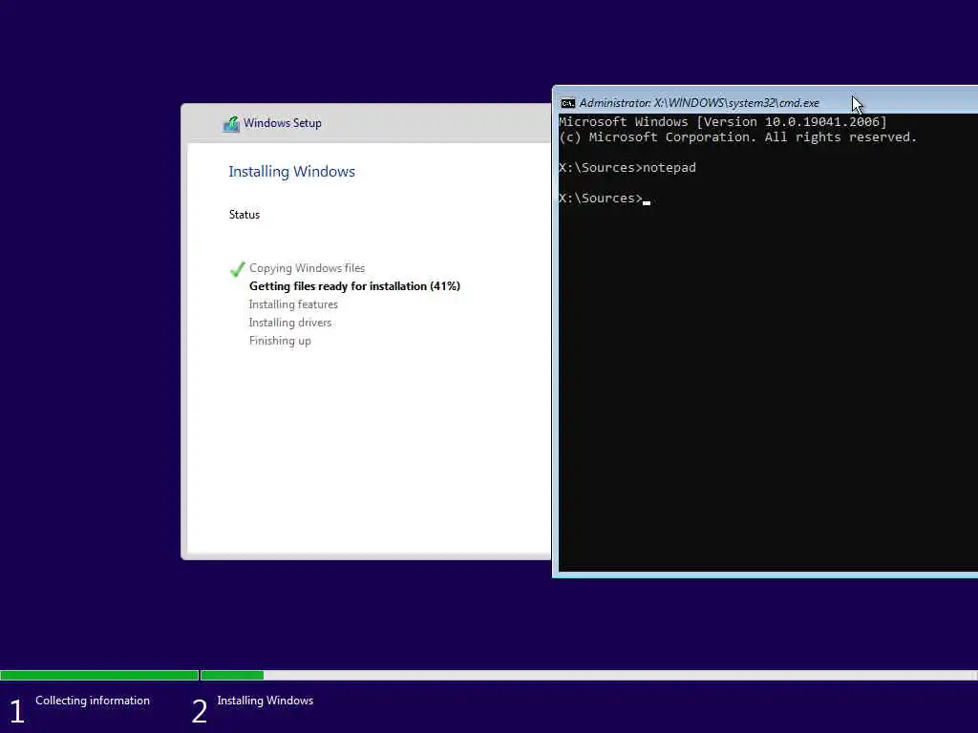Click the Status label in Setup

[244, 215]
